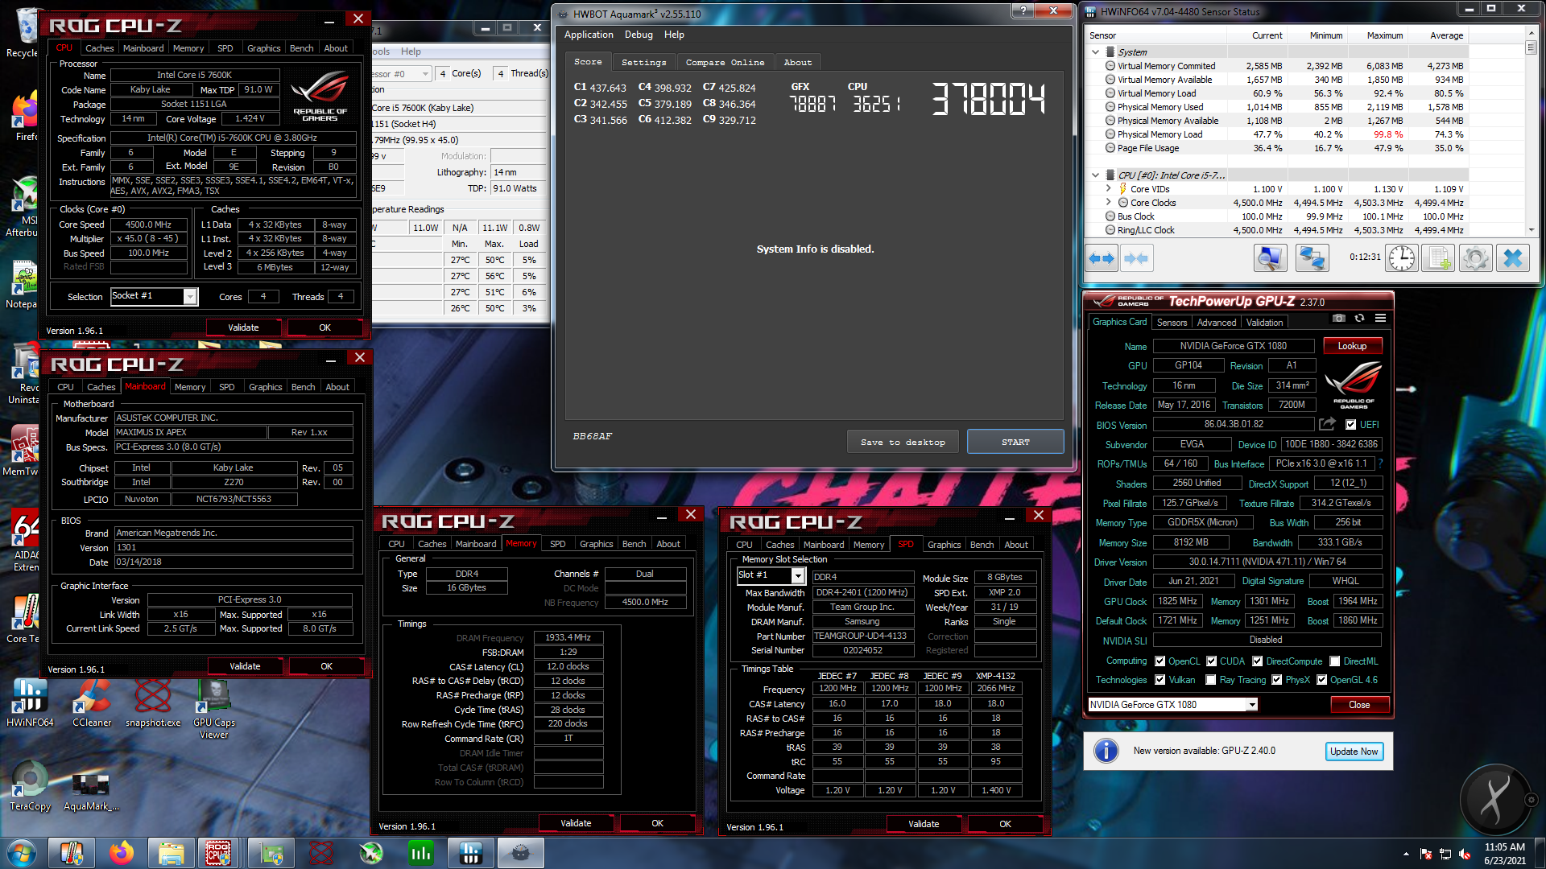This screenshot has width=1546, height=869.
Task: Click START in HWBOT Aquamark
Action: point(1015,442)
